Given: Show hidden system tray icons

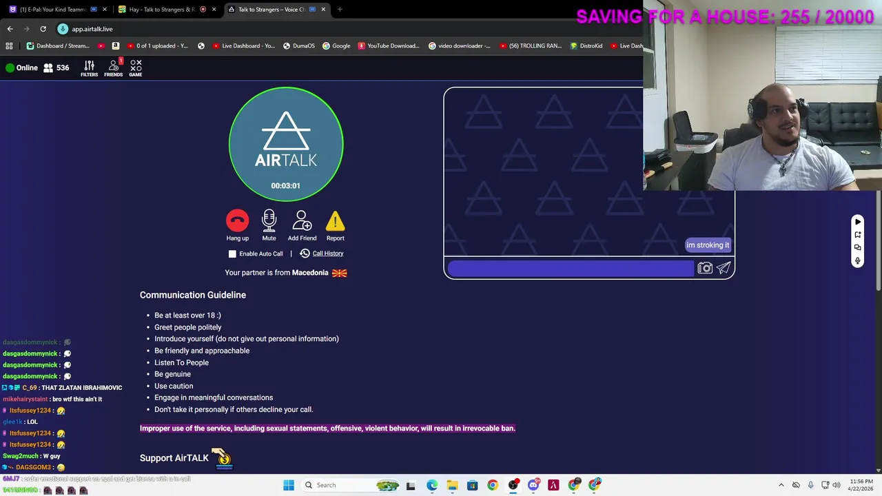Looking at the screenshot, I should click(781, 485).
